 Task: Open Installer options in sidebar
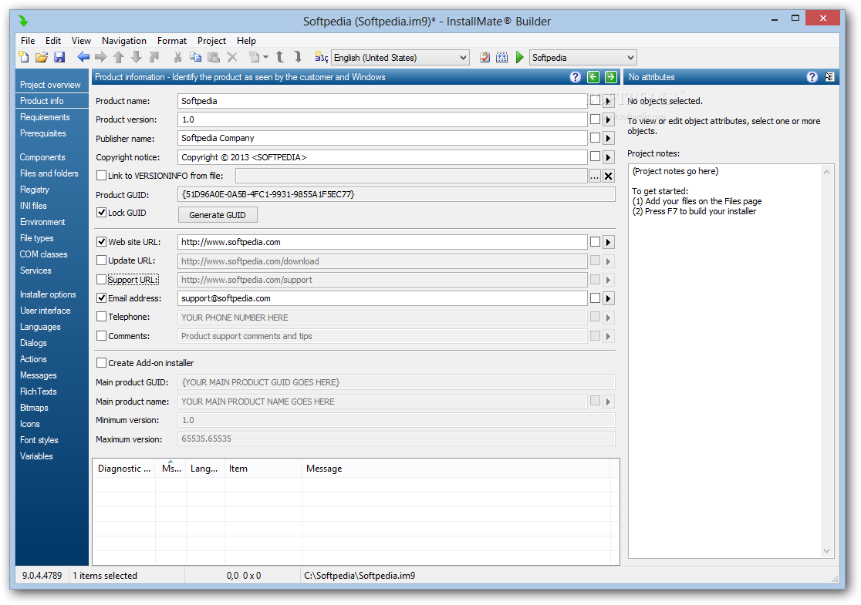[48, 294]
